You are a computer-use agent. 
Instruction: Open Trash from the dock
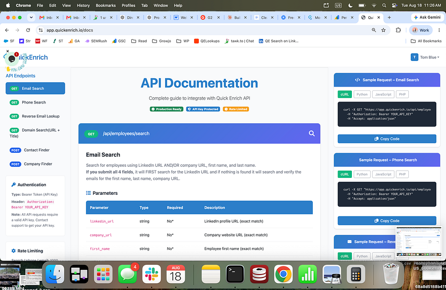391,274
